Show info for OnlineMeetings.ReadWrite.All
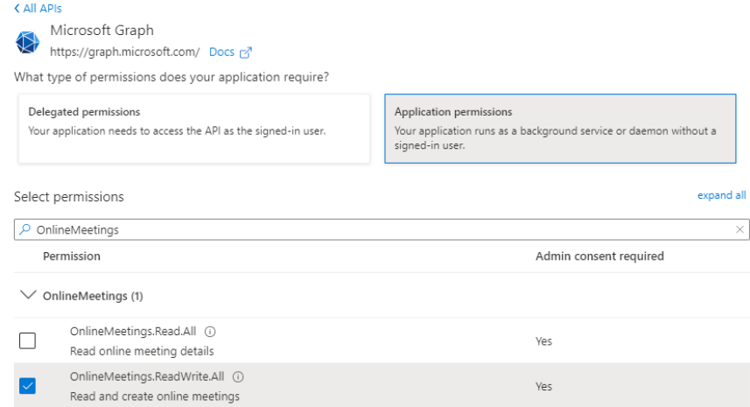This screenshot has width=750, height=407. point(238,377)
